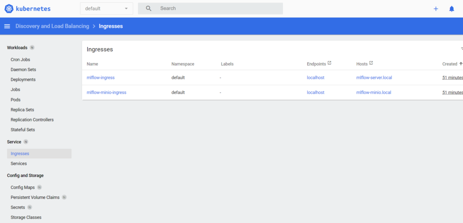Open the default namespace dropdown

[x=107, y=9]
